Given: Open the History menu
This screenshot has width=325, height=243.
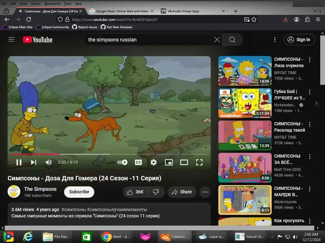Looking at the screenshot, I should (x=36, y=3).
